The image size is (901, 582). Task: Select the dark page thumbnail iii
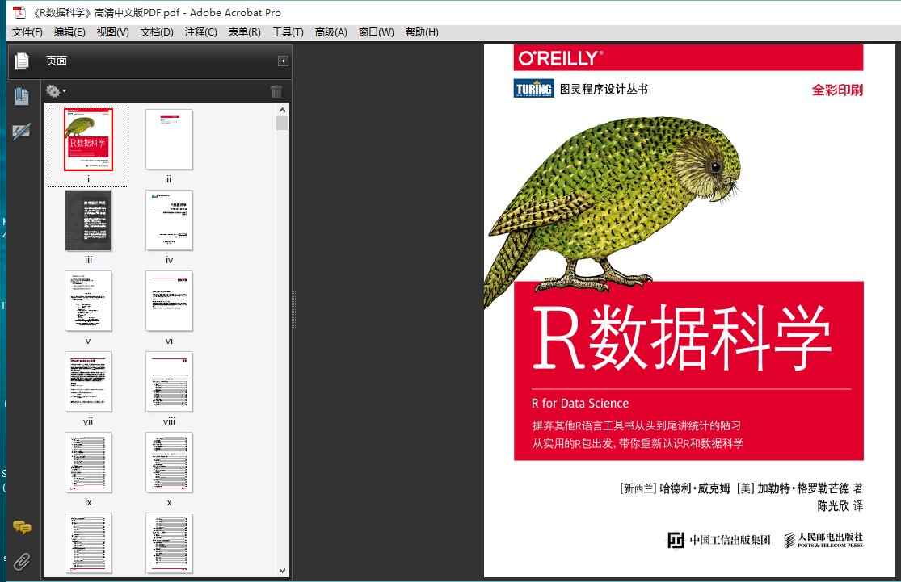click(x=88, y=220)
